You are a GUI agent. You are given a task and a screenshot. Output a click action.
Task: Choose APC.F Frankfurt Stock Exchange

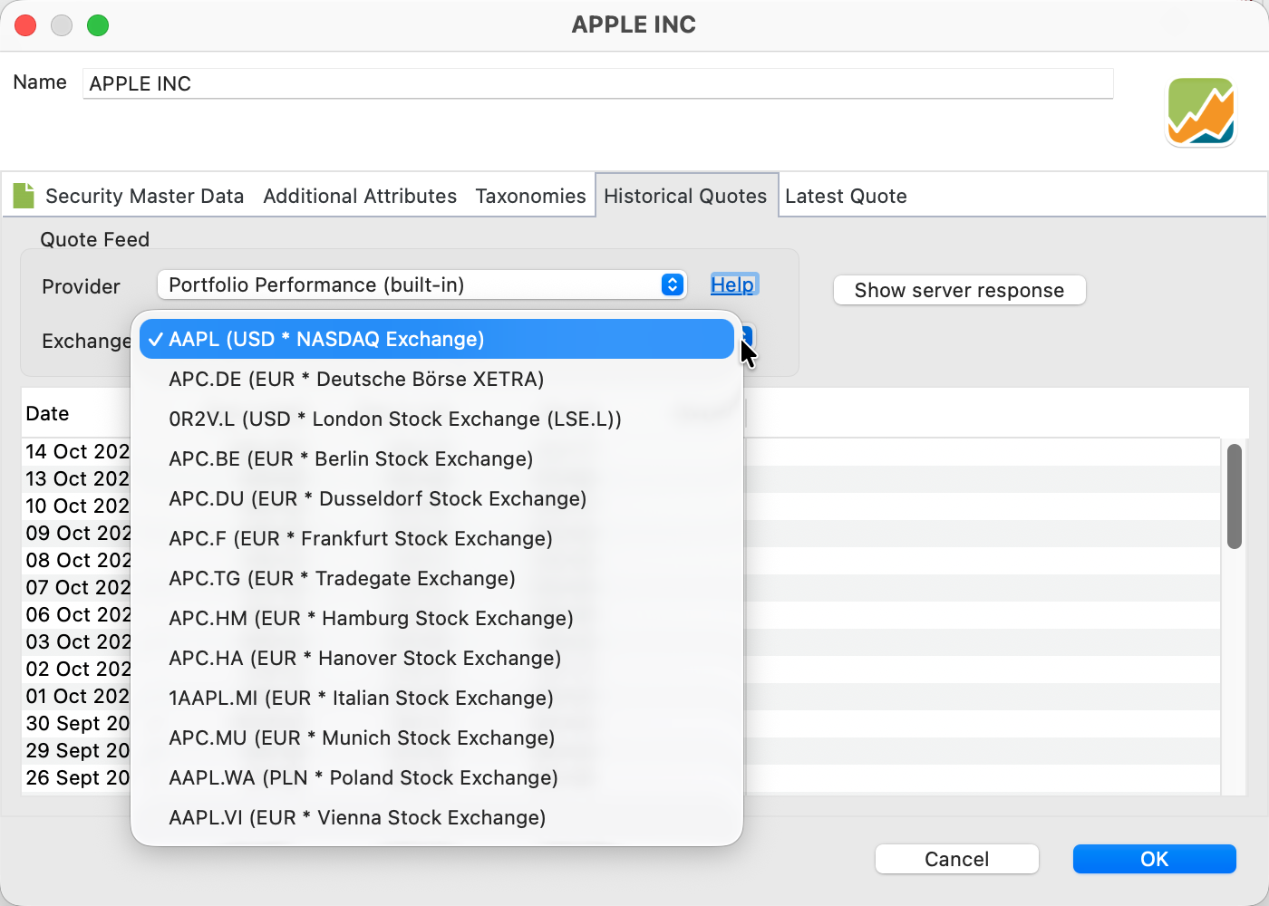(360, 538)
